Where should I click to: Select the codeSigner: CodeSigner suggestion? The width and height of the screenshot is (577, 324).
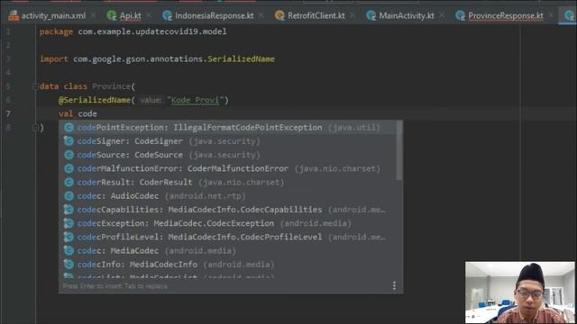coord(227,141)
